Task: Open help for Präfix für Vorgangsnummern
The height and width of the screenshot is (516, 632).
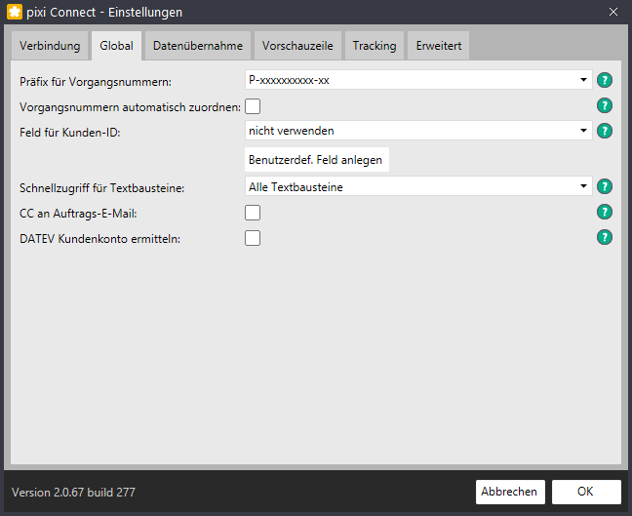Action: (604, 80)
